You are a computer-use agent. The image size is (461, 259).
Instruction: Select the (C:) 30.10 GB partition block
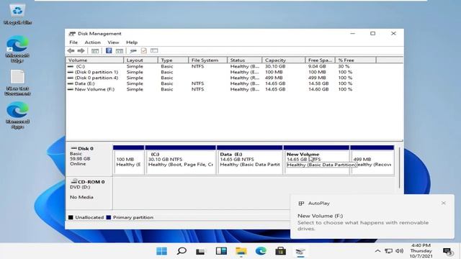(181, 160)
